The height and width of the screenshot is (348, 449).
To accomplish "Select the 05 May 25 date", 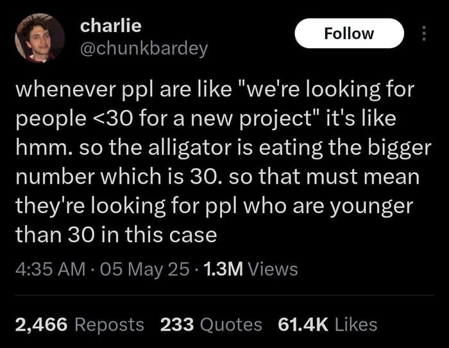I will 146,270.
